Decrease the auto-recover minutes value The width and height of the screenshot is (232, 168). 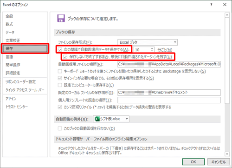click(x=152, y=51)
